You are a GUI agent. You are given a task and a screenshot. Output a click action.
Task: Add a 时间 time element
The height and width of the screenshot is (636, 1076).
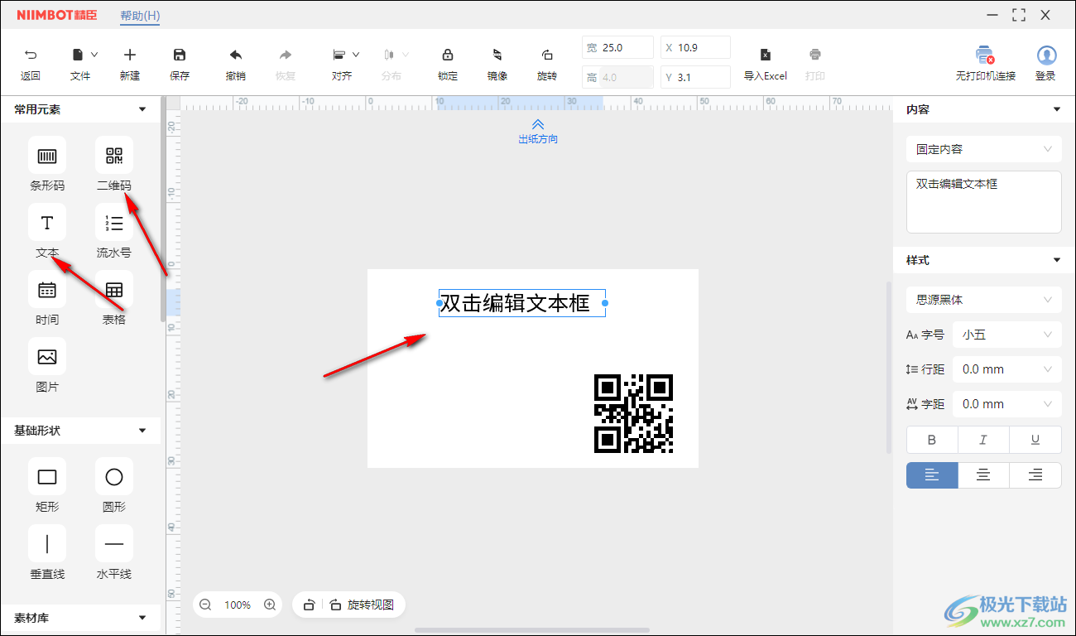tap(47, 289)
